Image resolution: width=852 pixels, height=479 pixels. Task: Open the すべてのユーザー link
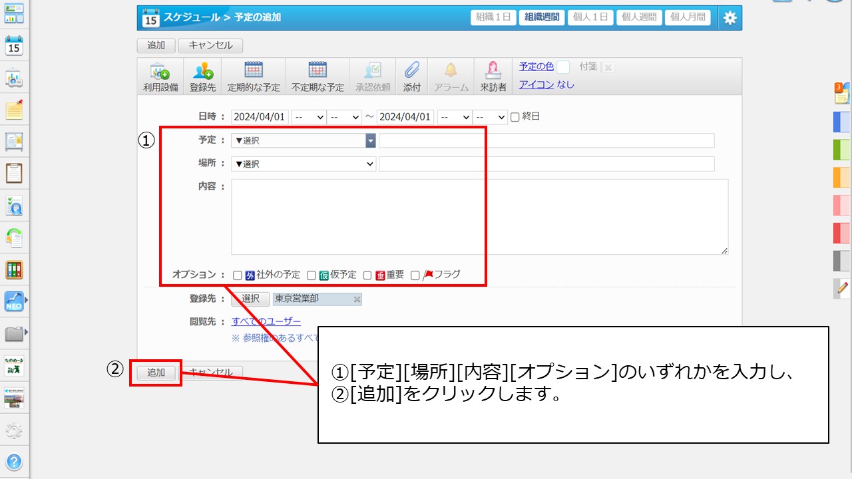[x=266, y=321]
